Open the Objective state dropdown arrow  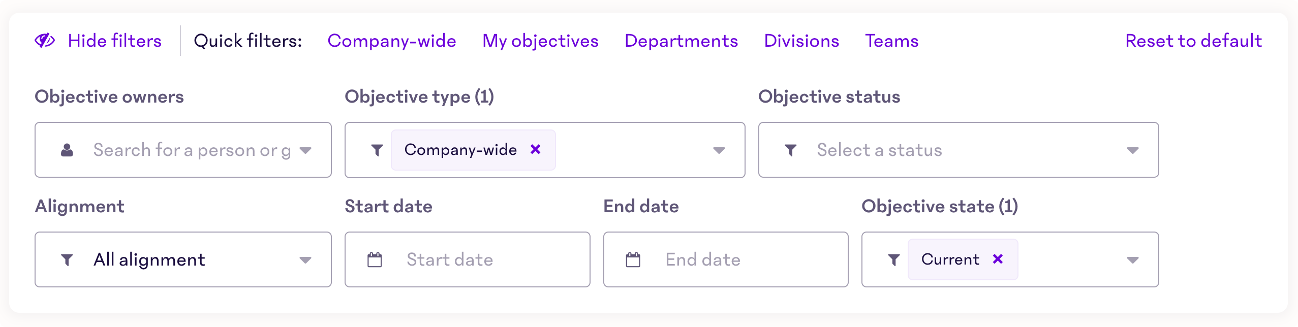[x=1133, y=260]
